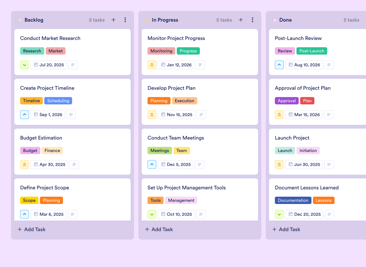Open the three-dot menu for the In Progress column

click(253, 20)
